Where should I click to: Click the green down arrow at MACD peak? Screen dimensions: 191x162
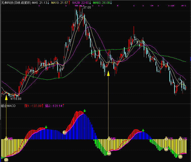coord(85,111)
